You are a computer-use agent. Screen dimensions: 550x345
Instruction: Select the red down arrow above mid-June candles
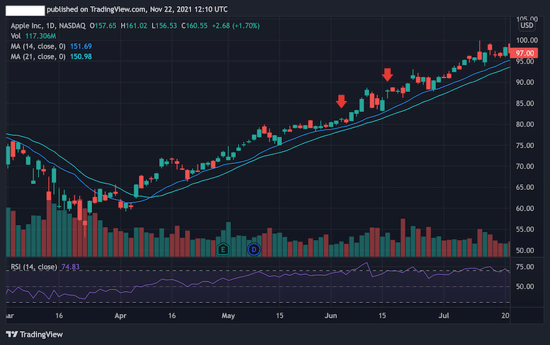click(388, 74)
